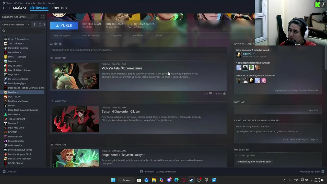Click the DEATHLOOP game icon
The image size is (327, 184).
tap(6, 97)
